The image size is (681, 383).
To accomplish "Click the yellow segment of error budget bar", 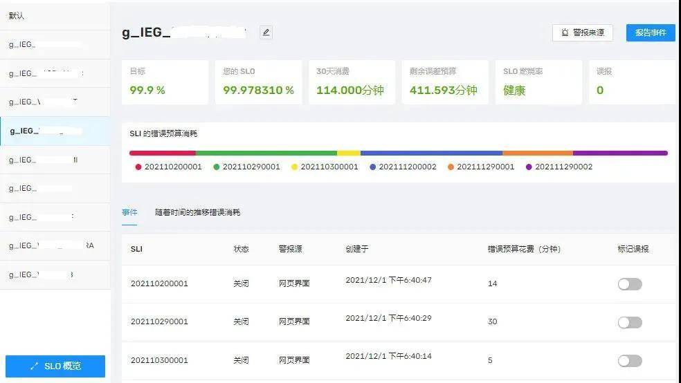I will click(349, 153).
